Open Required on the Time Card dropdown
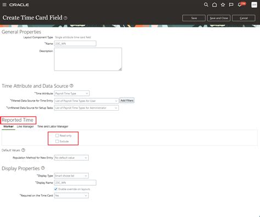 pyautogui.click(x=71, y=196)
